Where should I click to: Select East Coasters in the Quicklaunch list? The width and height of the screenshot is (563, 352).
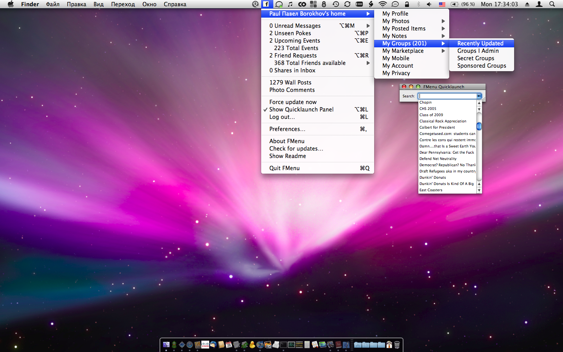(447, 190)
